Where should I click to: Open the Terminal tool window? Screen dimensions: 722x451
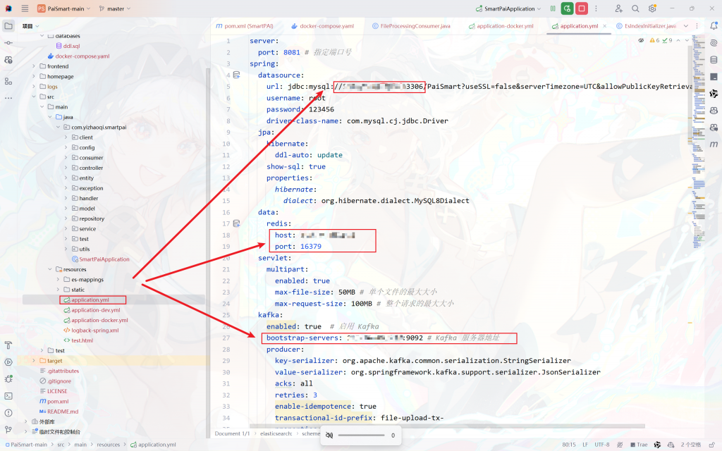pyautogui.click(x=8, y=395)
